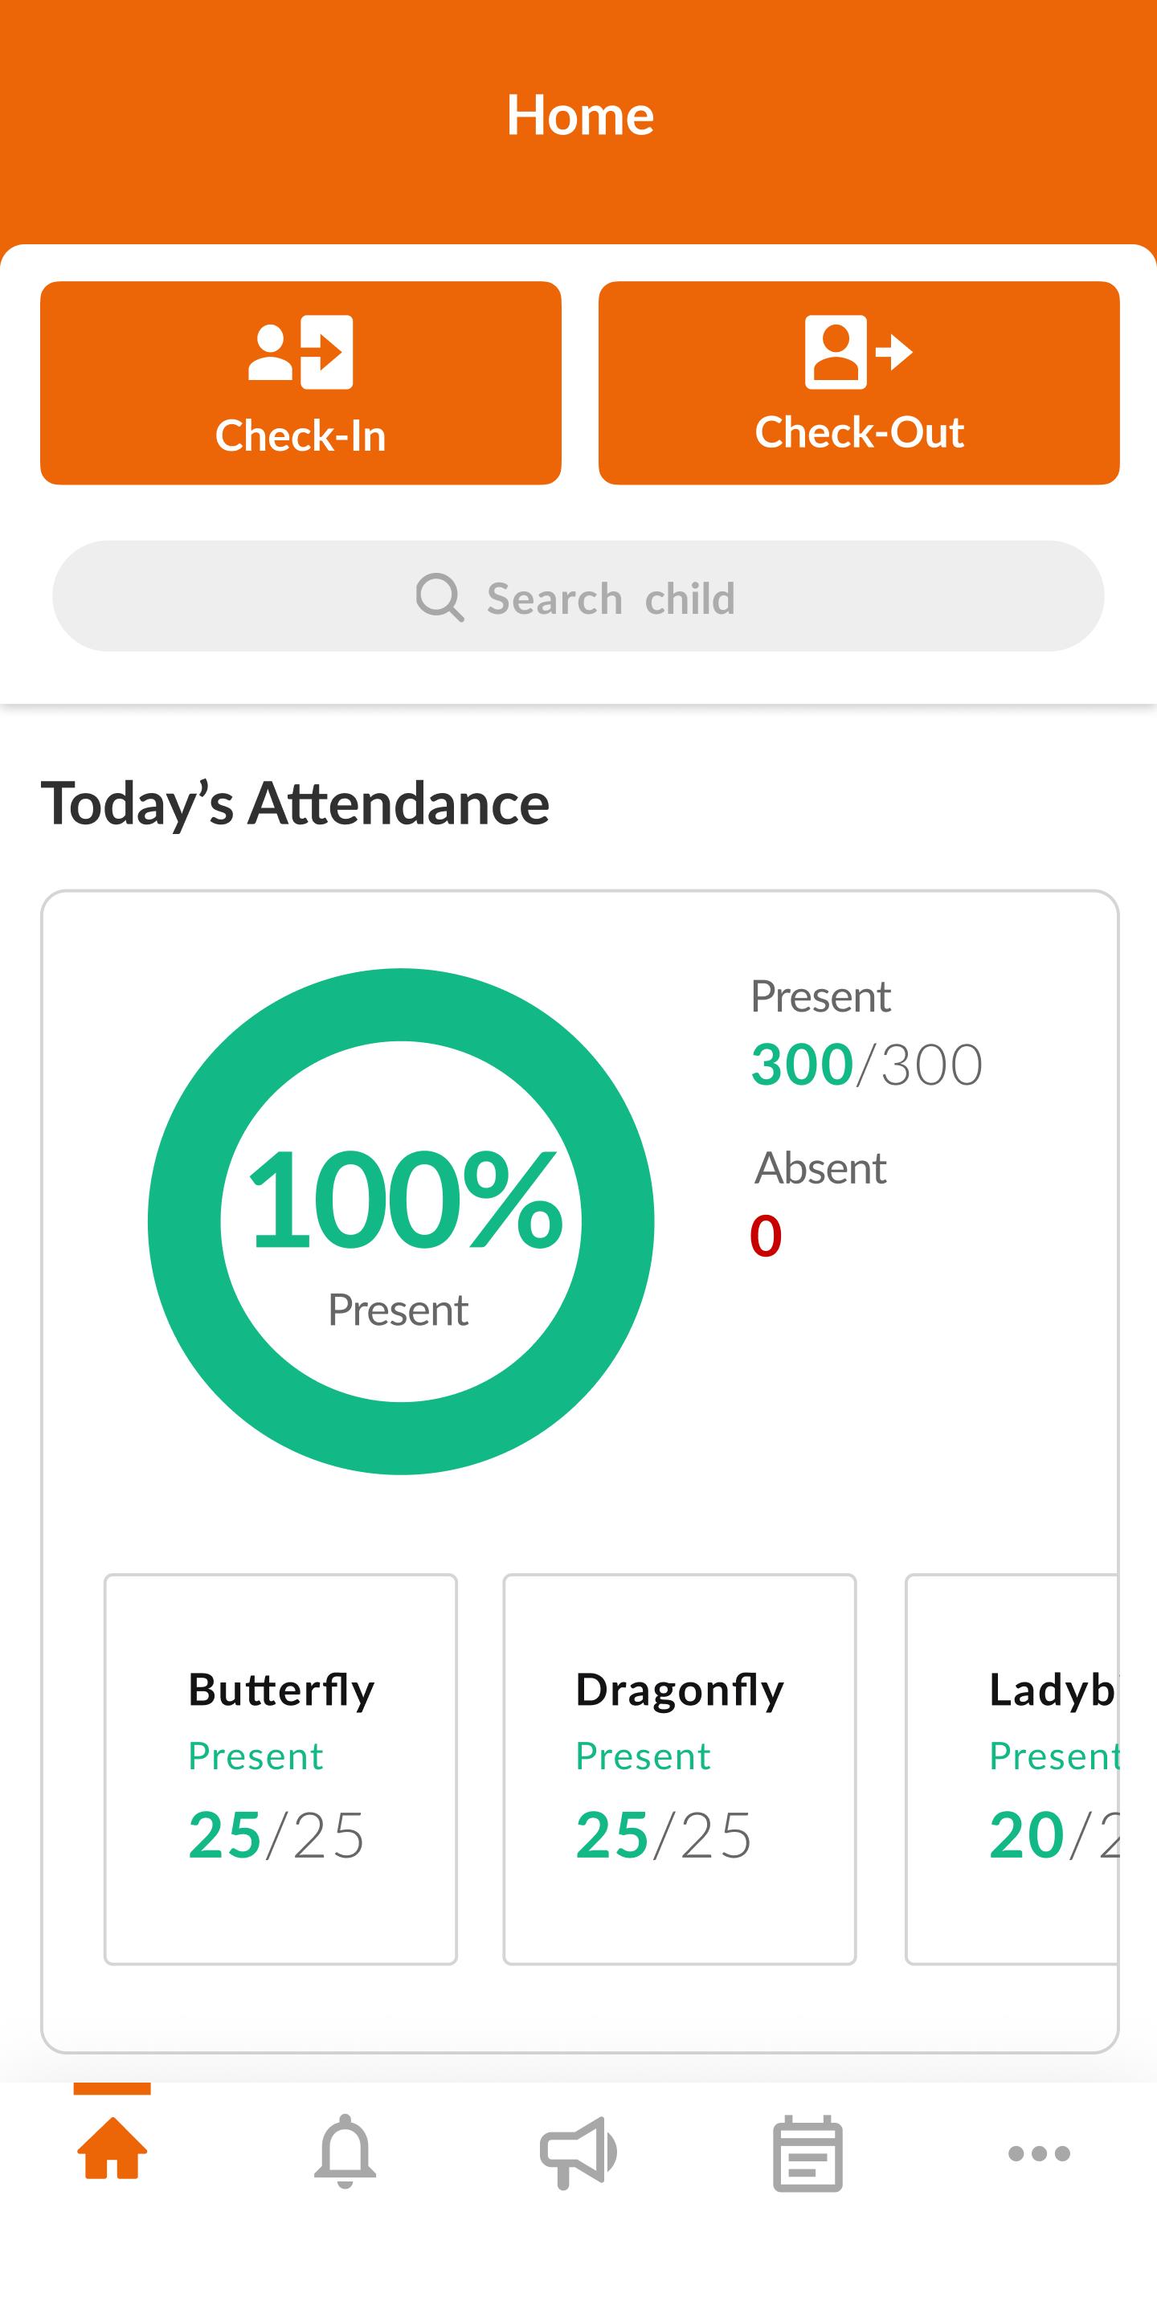The image size is (1157, 2314).
Task: Focus the Search child field
Action: [x=611, y=597]
